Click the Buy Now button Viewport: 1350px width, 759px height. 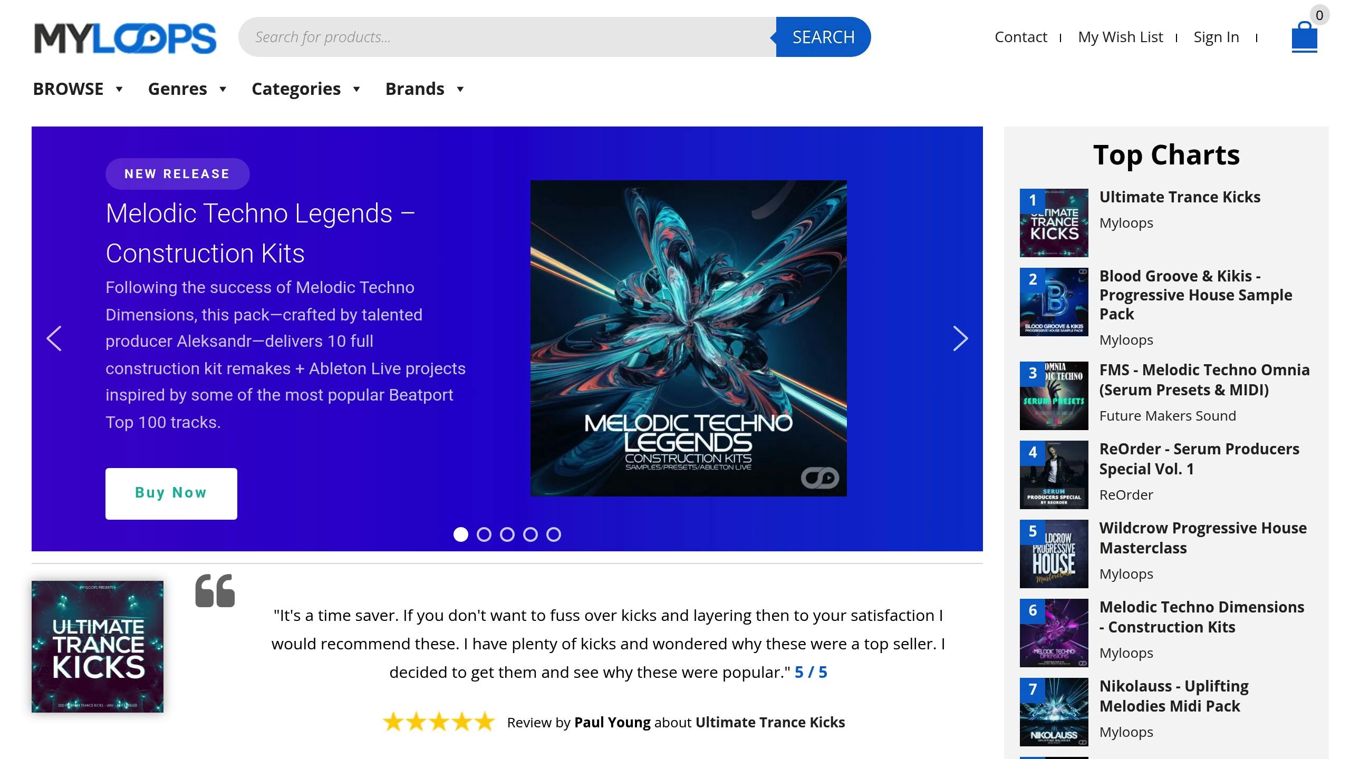(x=171, y=493)
